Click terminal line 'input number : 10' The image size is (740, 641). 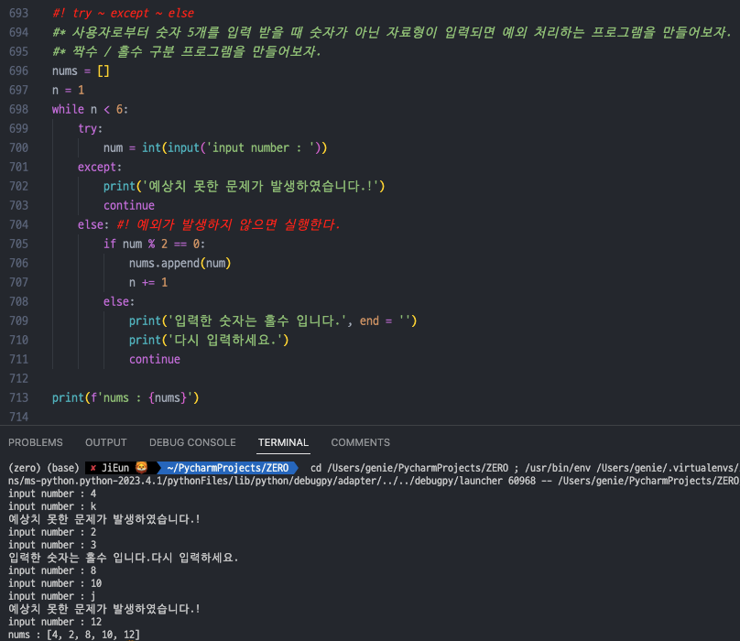click(x=55, y=583)
